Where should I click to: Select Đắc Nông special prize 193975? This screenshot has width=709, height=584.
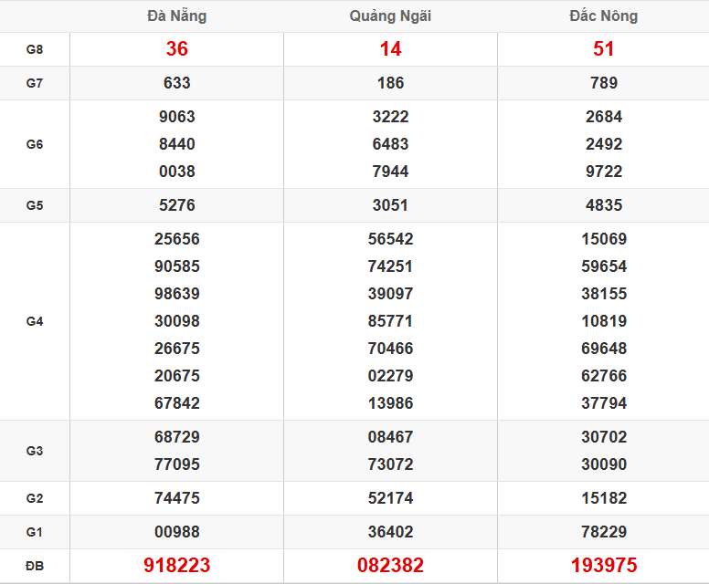[603, 566]
